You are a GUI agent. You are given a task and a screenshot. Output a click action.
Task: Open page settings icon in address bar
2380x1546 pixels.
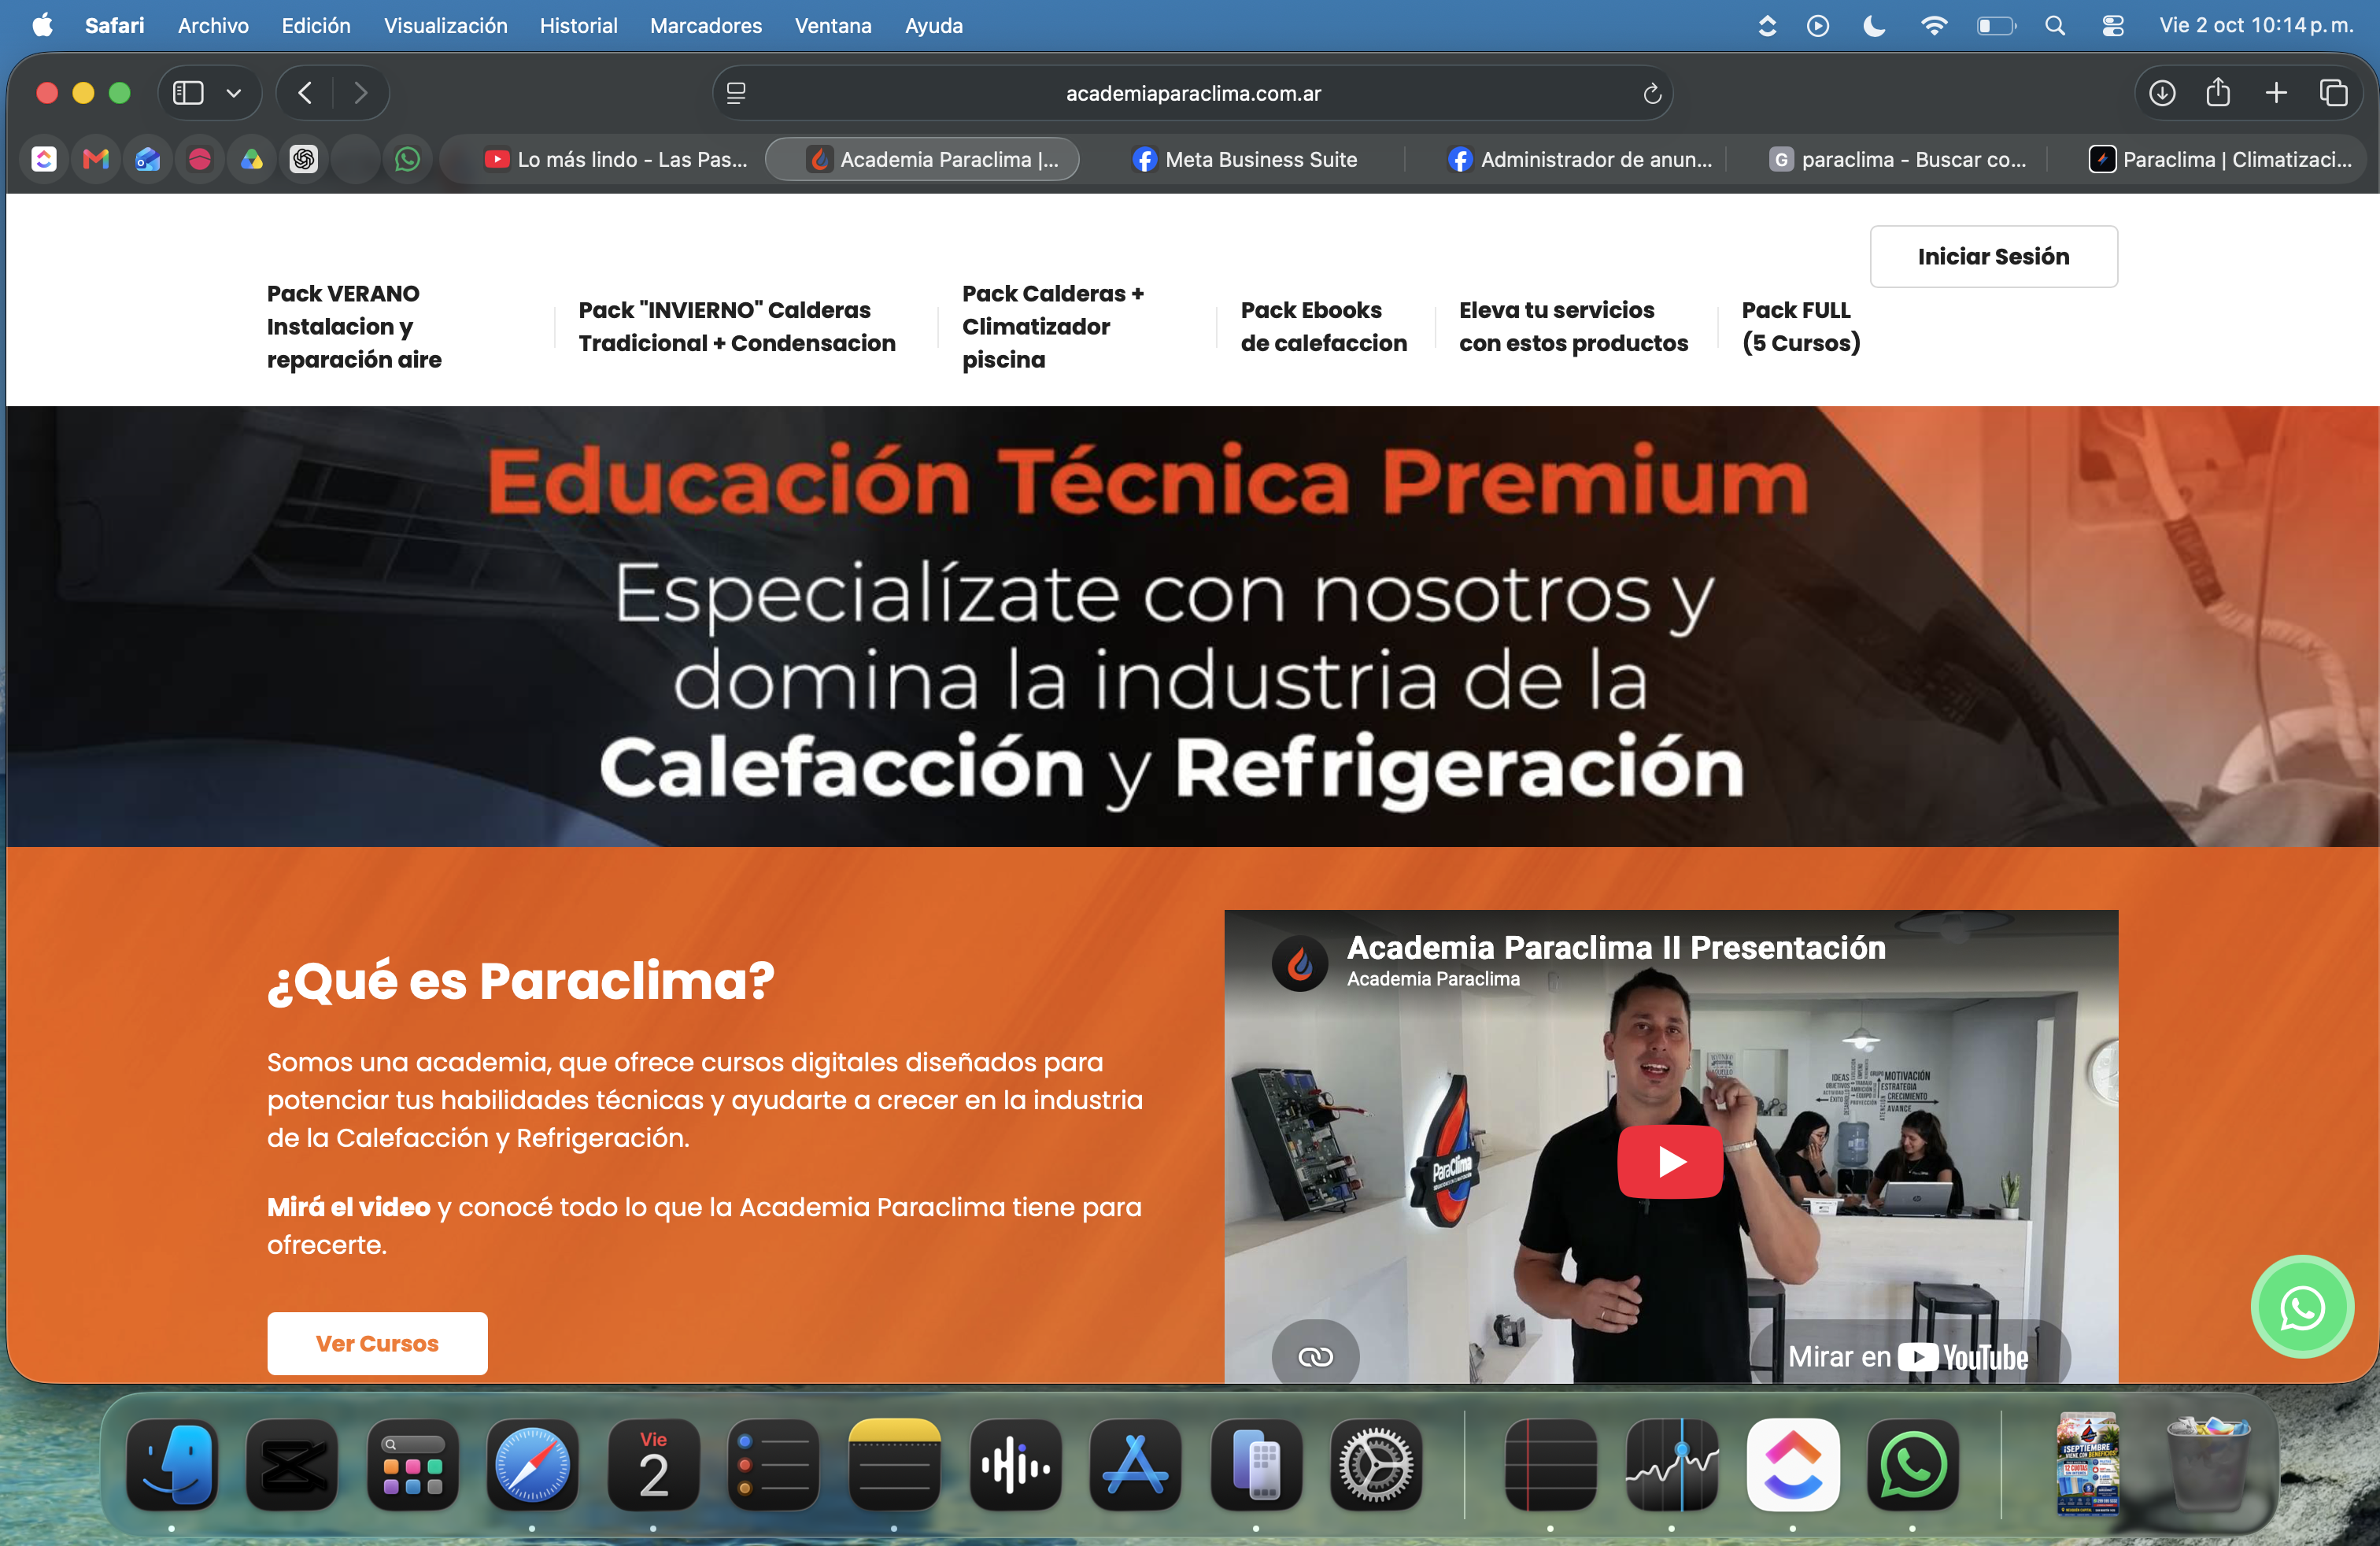pyautogui.click(x=737, y=93)
